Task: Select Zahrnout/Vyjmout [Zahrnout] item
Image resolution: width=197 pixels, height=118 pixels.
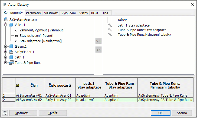Action: click(x=42, y=30)
